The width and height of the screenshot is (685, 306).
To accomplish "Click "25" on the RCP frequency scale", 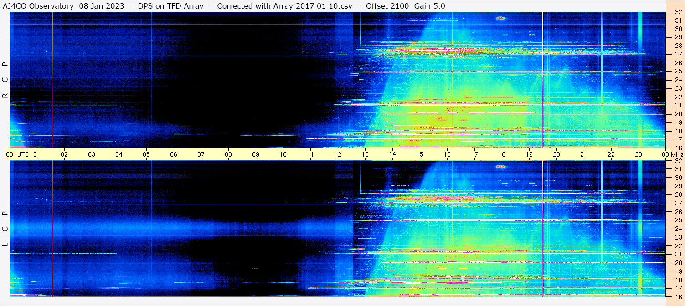I will pos(678,71).
